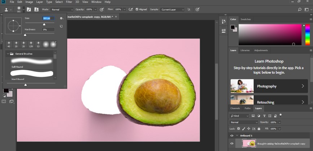The image size is (313, 151).
Task: Open the Filter menu
Action: (69, 2)
